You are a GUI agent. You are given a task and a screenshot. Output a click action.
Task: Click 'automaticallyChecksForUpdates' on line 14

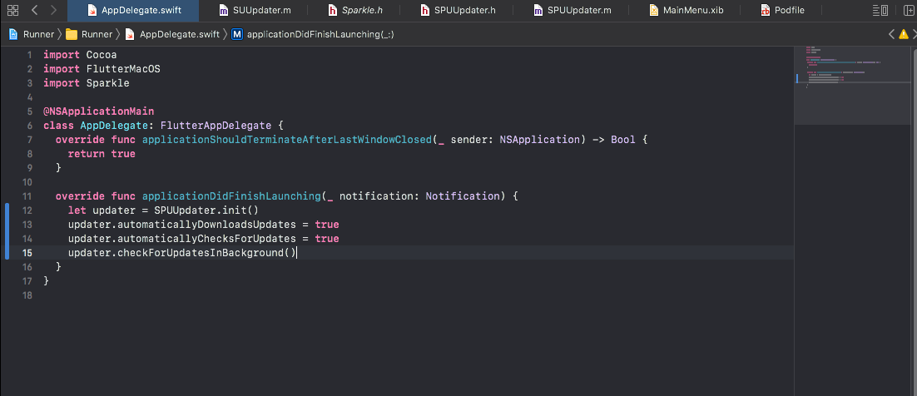pyautogui.click(x=206, y=239)
